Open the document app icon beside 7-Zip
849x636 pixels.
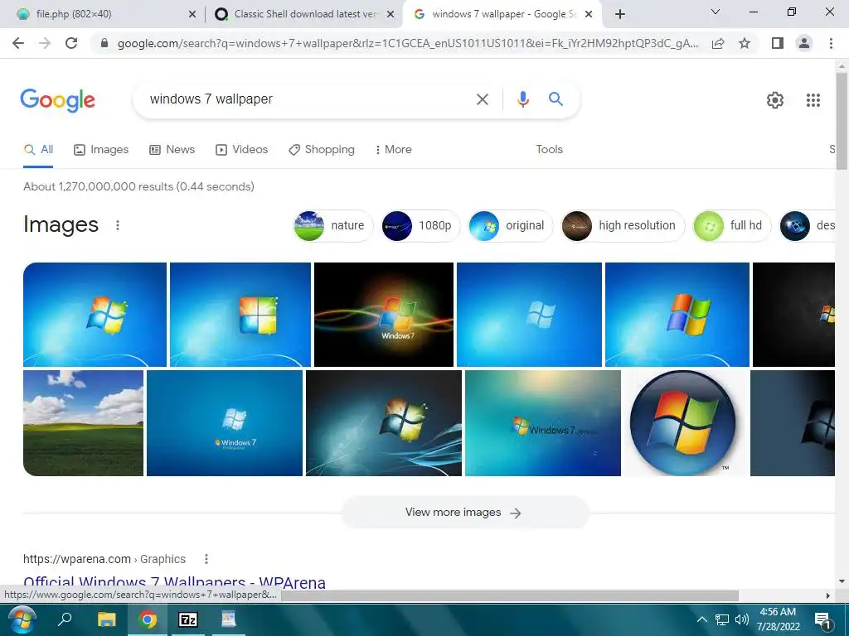[x=229, y=619]
